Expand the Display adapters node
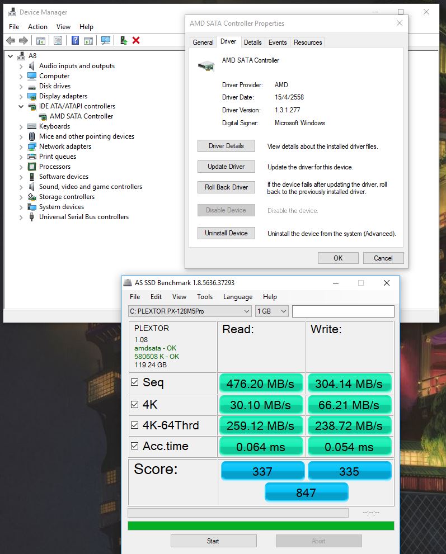The width and height of the screenshot is (446, 554). coord(21,97)
